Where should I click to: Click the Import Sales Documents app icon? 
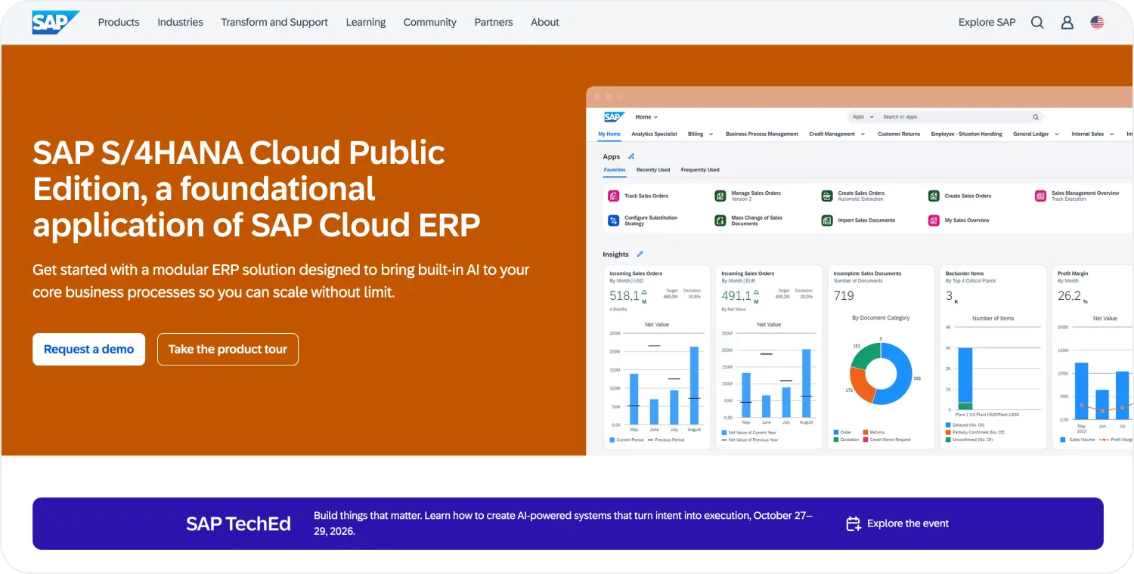827,221
